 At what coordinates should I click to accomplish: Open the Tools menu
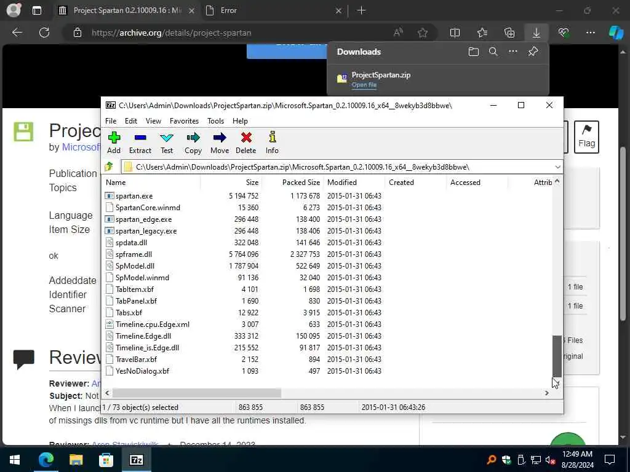(215, 121)
